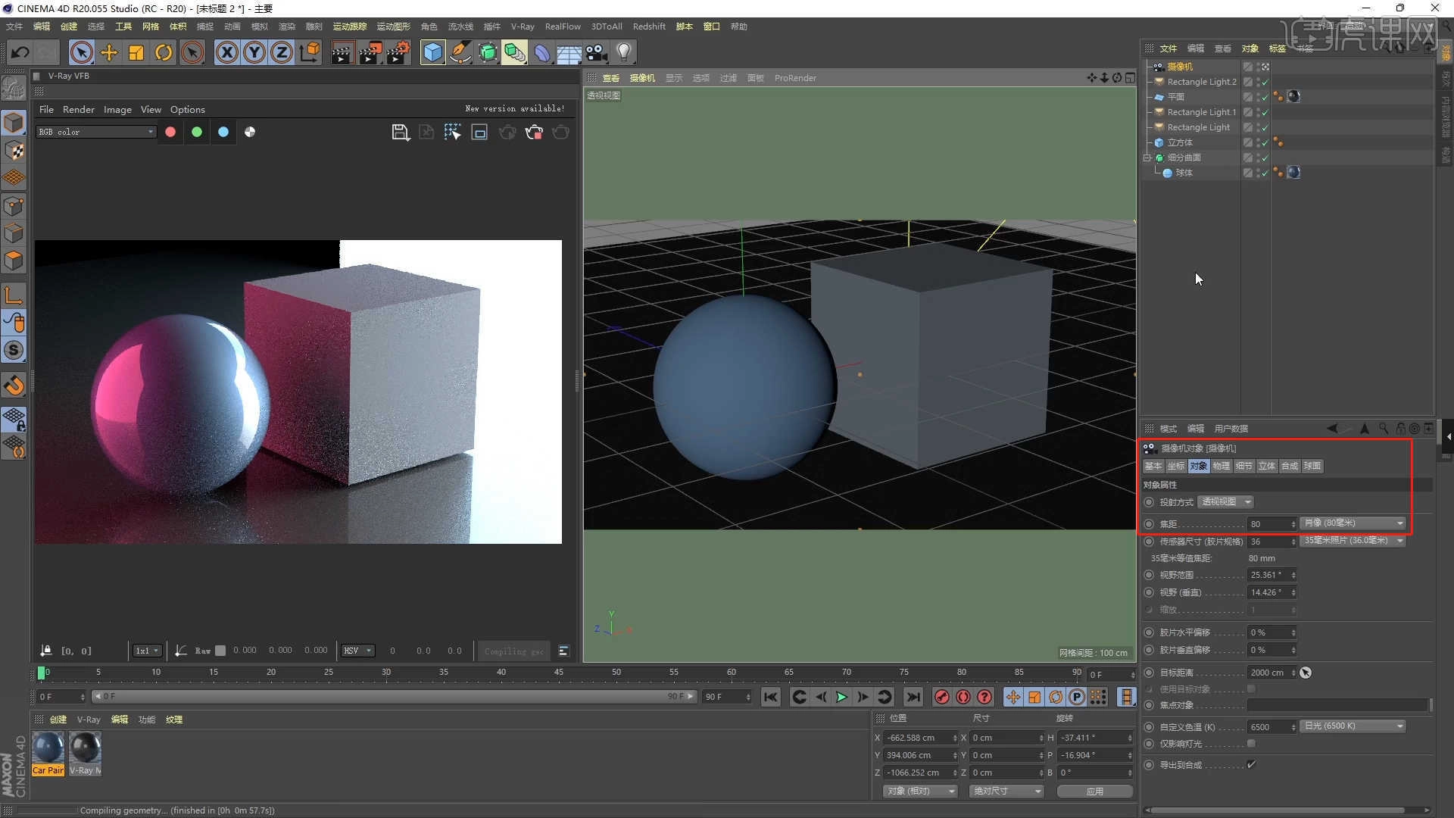Click the 应用 apply button
Image resolution: width=1454 pixels, height=818 pixels.
click(1094, 791)
